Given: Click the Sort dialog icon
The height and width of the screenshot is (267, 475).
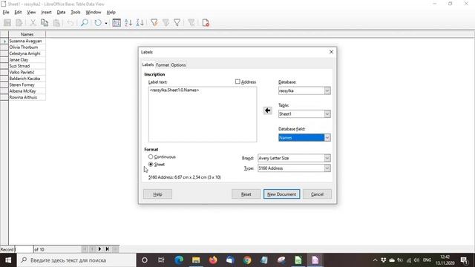Looking at the screenshot, I should pos(117,23).
